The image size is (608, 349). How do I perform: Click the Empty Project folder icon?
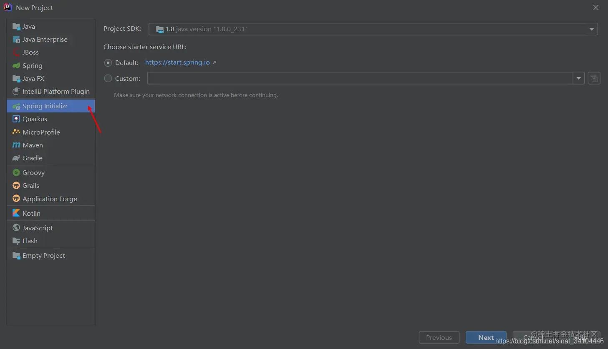click(x=16, y=256)
